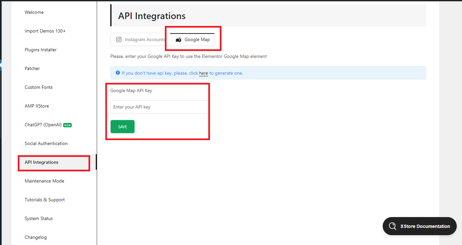Click the NEW badge beside ChatGPT (OpenAI)
Screen dimensions: 462x245
pos(67,125)
